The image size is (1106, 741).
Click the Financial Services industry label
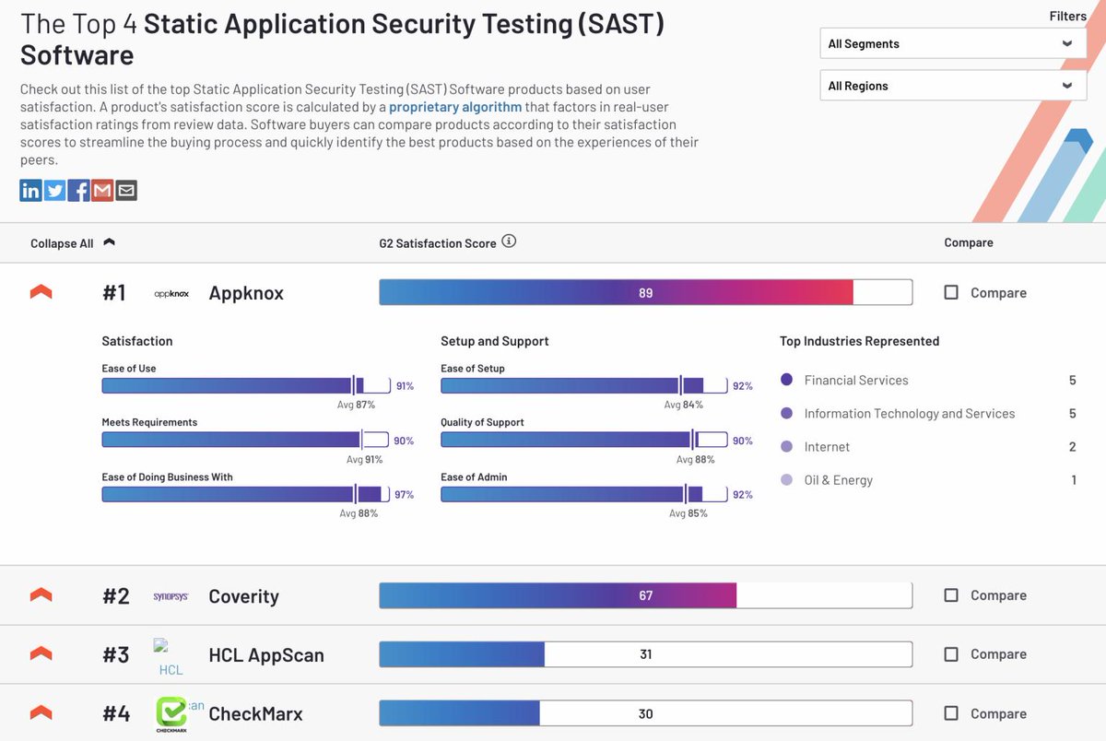[x=856, y=380]
